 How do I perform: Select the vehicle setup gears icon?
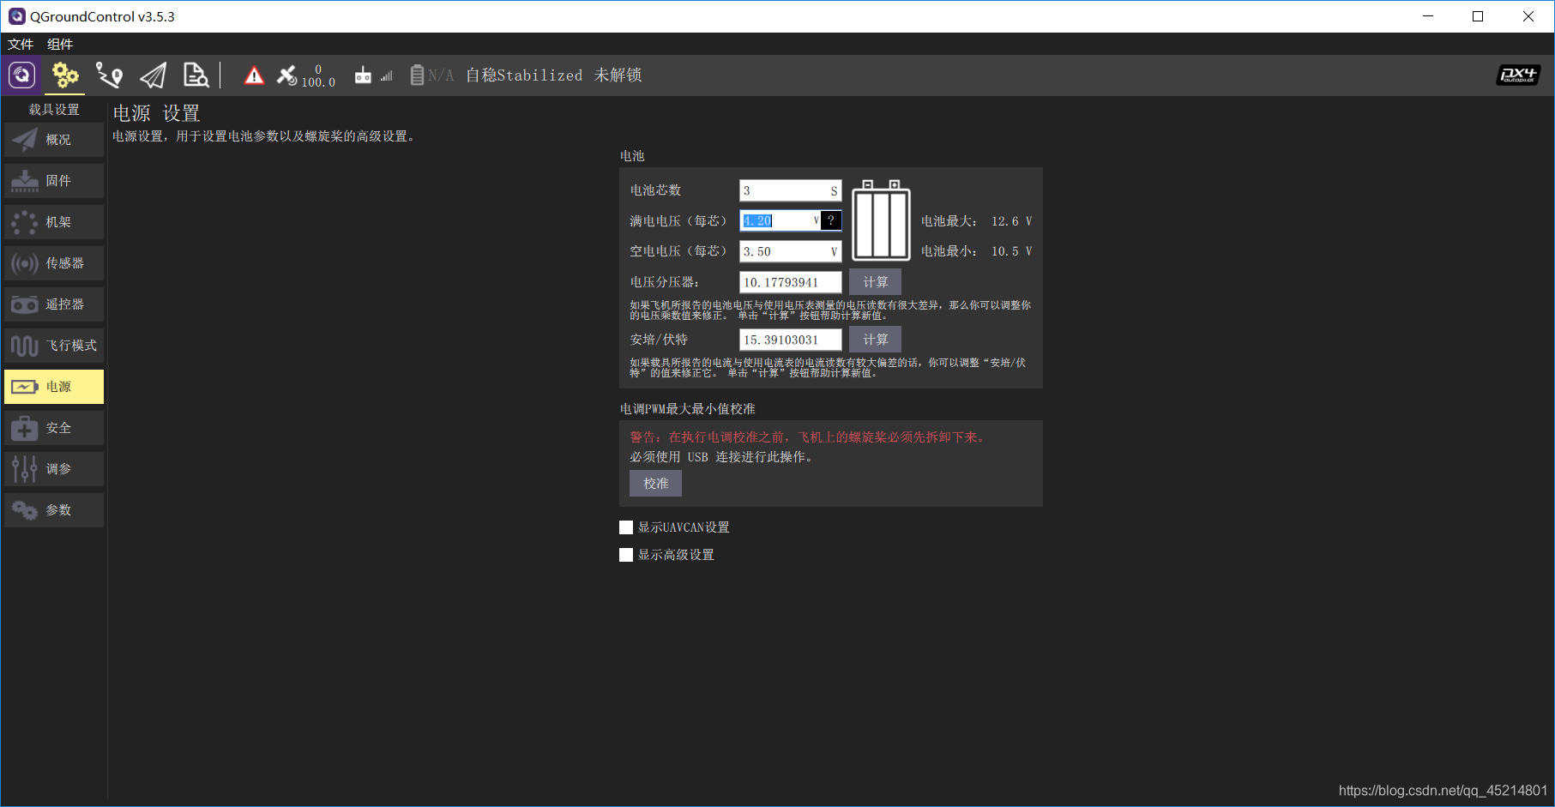click(65, 75)
